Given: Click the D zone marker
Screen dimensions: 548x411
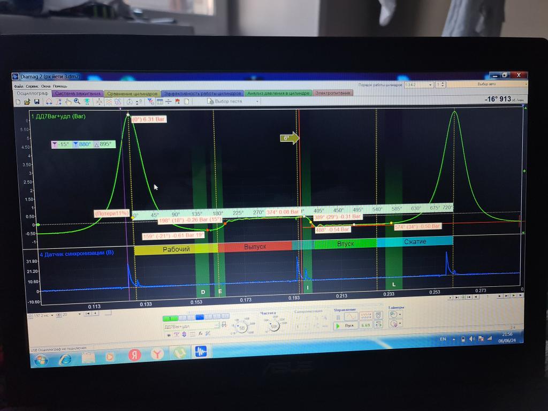Looking at the screenshot, I should (x=203, y=292).
